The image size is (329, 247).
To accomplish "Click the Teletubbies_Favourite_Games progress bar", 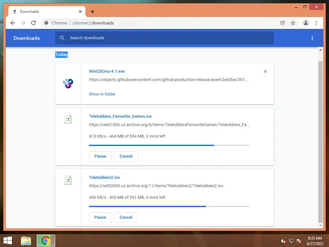I will [169, 145].
